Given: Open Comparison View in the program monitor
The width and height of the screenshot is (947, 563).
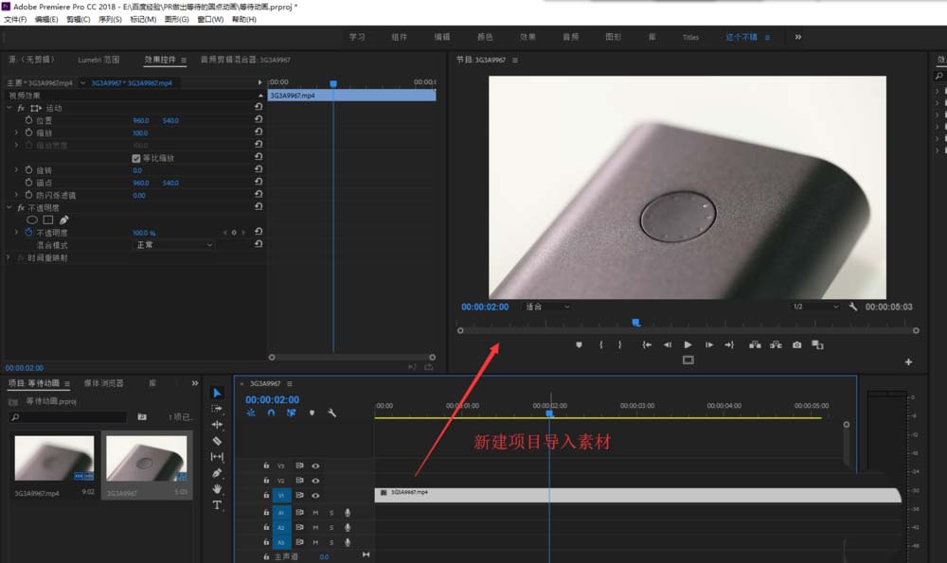Looking at the screenshot, I should (818, 344).
